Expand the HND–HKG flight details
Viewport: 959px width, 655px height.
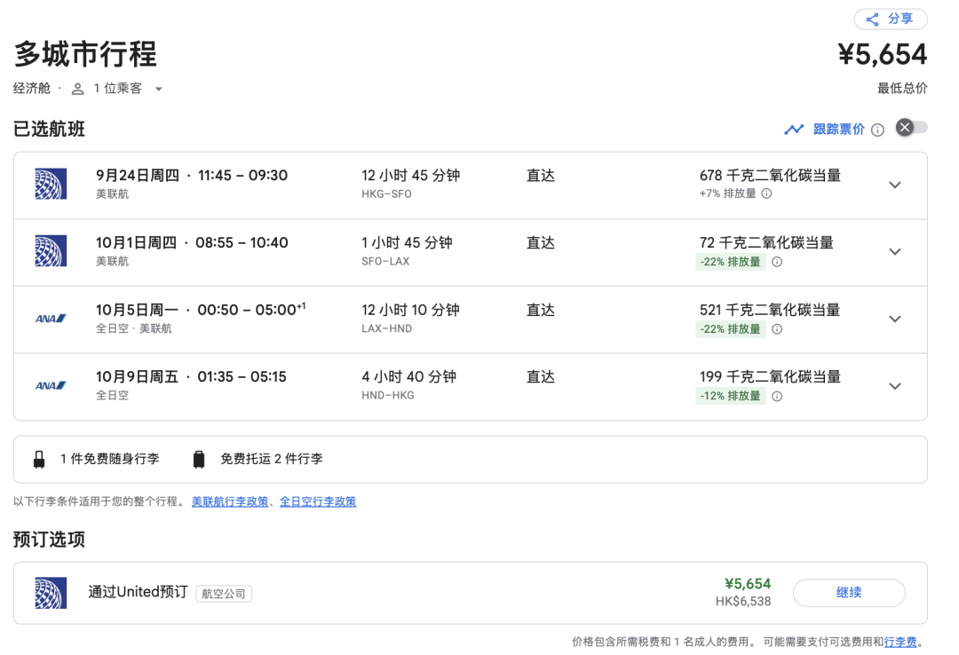click(895, 386)
